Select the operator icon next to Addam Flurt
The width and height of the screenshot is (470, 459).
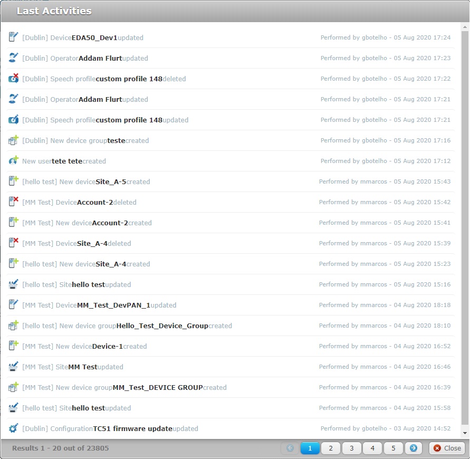13,58
